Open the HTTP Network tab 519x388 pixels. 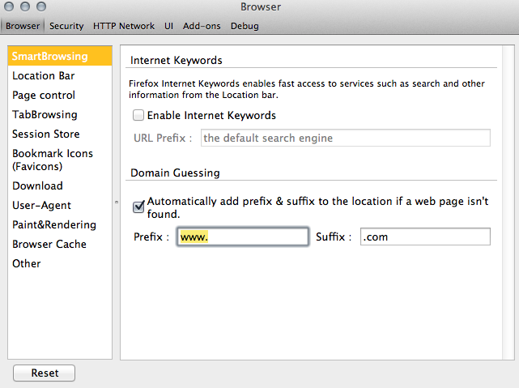(123, 26)
